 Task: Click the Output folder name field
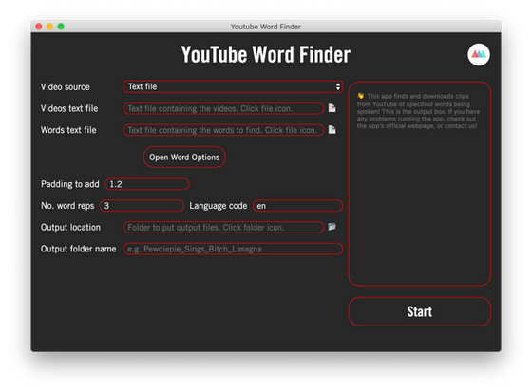click(x=233, y=249)
